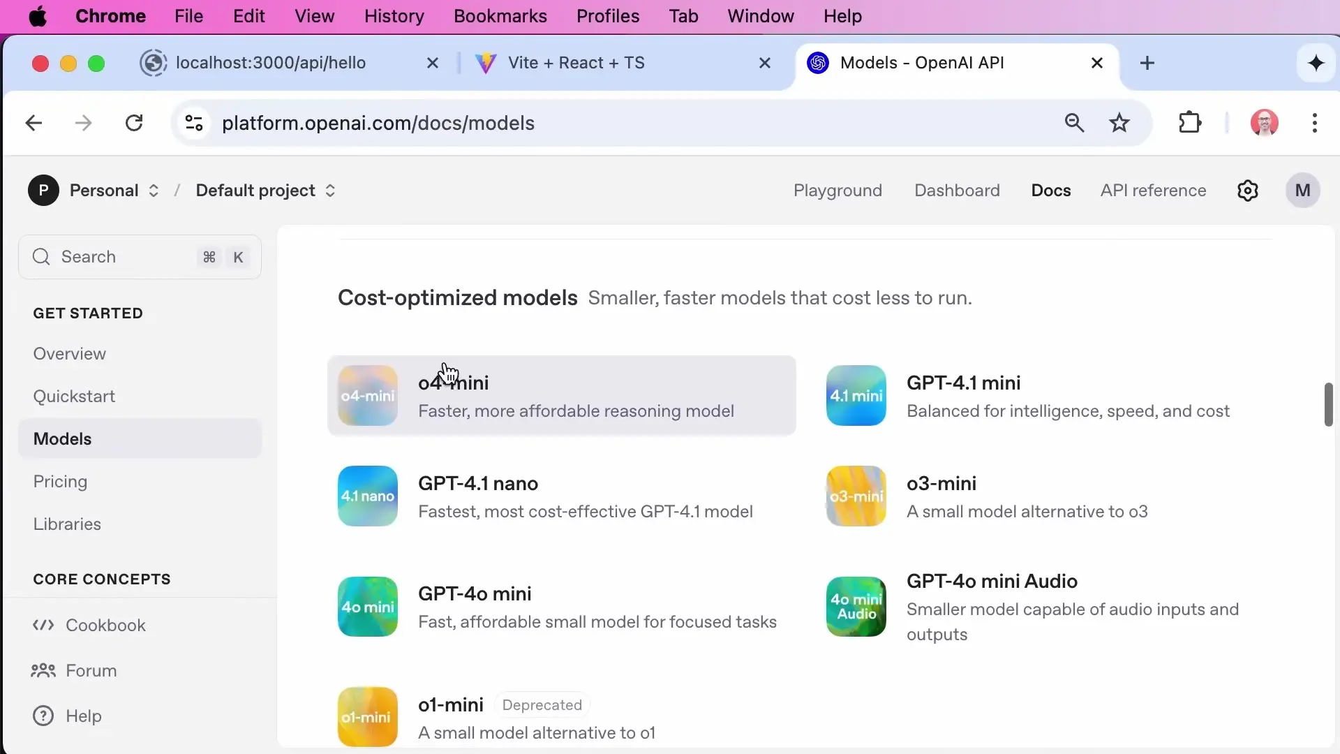Click the docs Search field
The image size is (1340, 754).
pyautogui.click(x=140, y=257)
